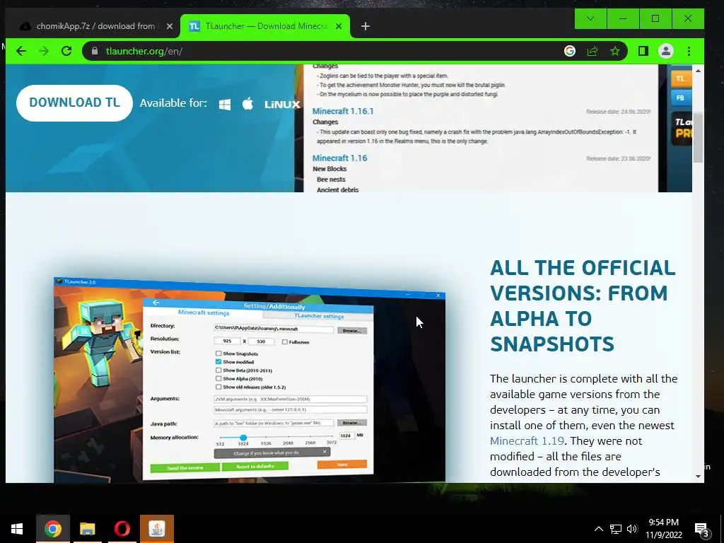Click the orange TL side button
Viewport: 724px width, 543px height.
pyautogui.click(x=681, y=78)
